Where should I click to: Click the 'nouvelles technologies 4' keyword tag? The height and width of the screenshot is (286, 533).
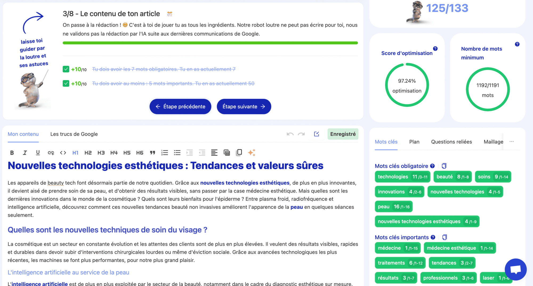465,192
